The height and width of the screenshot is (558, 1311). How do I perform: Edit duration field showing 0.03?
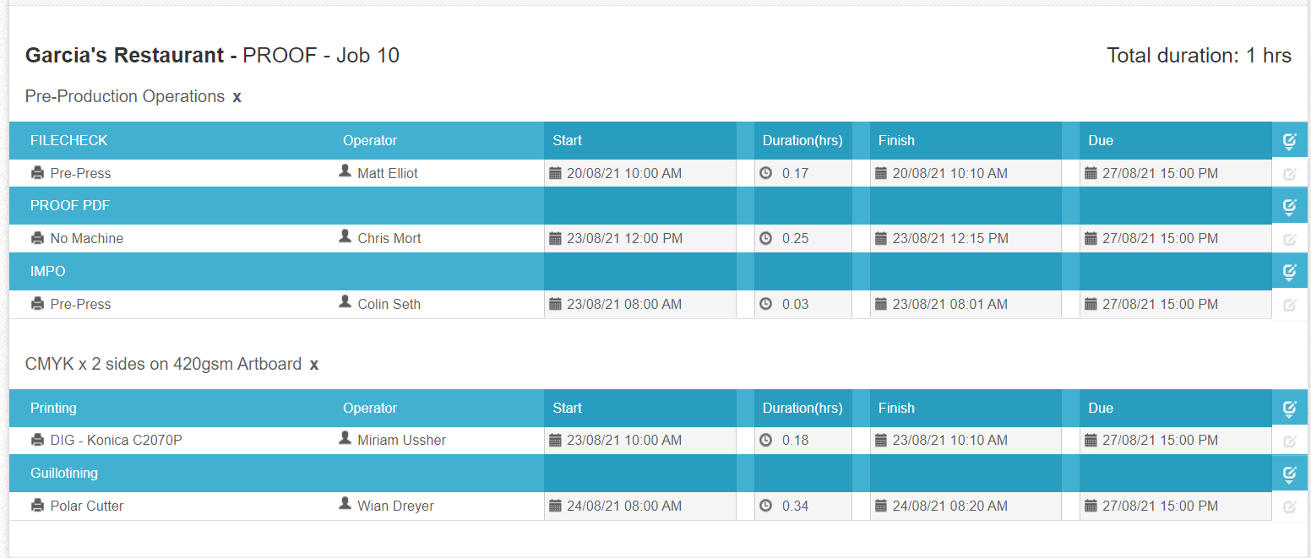click(x=803, y=304)
